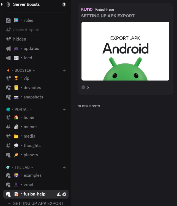177x206 pixels.
Task: Click the Server Boosts shield icon
Action: pos(8,4)
